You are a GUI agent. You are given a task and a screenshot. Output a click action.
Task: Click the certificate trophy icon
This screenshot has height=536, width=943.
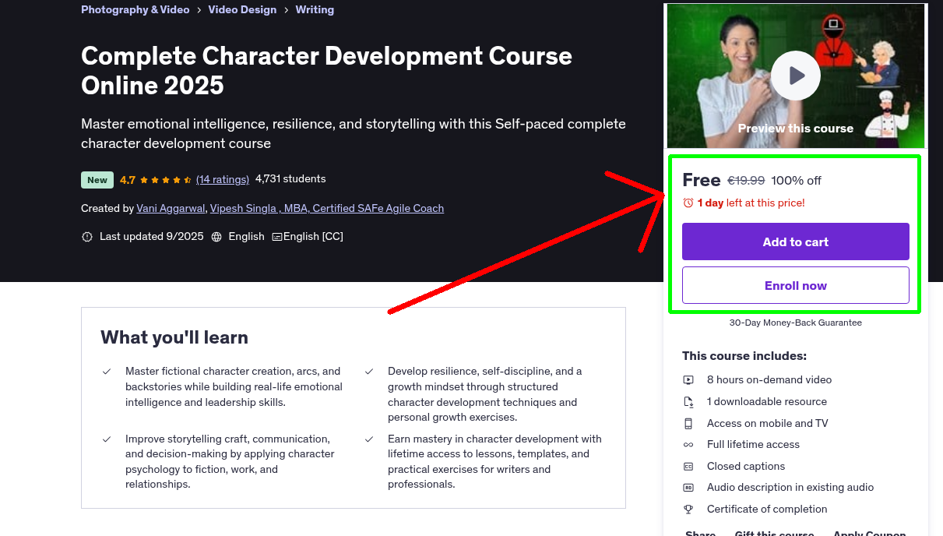688,510
